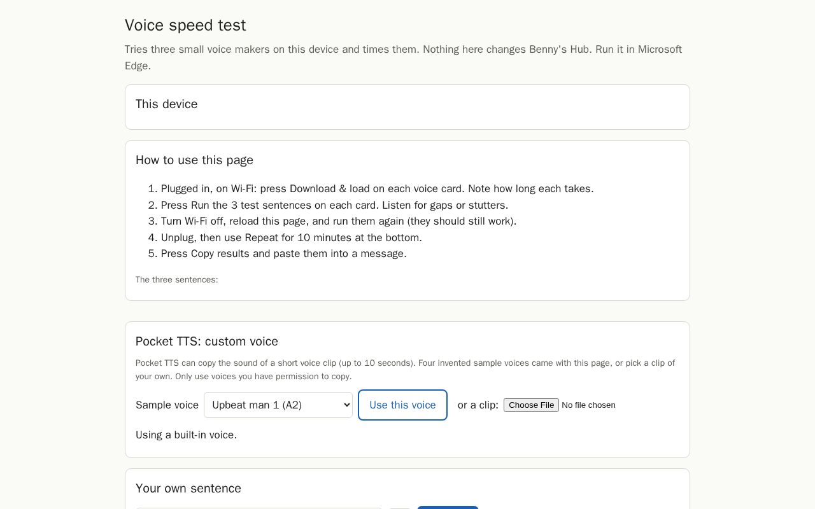Click the 'This device' card heading
The image size is (815, 509).
click(167, 104)
